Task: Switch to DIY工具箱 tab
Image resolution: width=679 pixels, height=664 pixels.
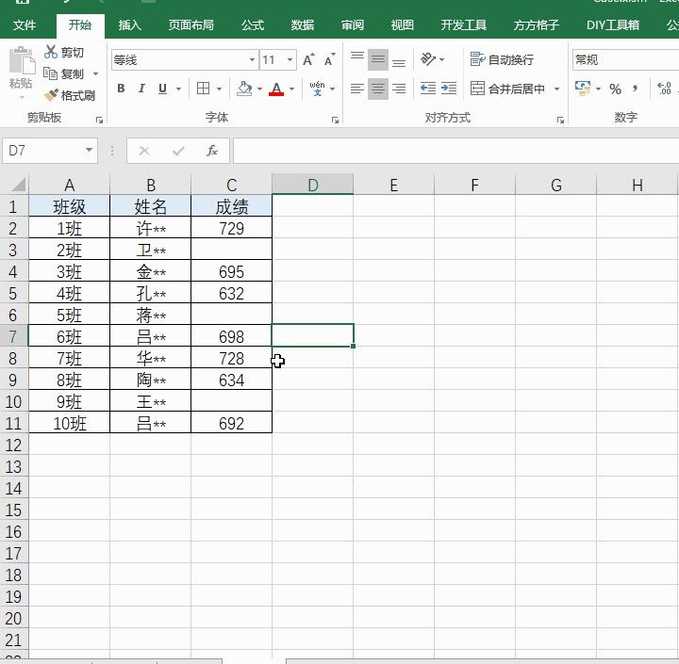Action: (x=613, y=25)
